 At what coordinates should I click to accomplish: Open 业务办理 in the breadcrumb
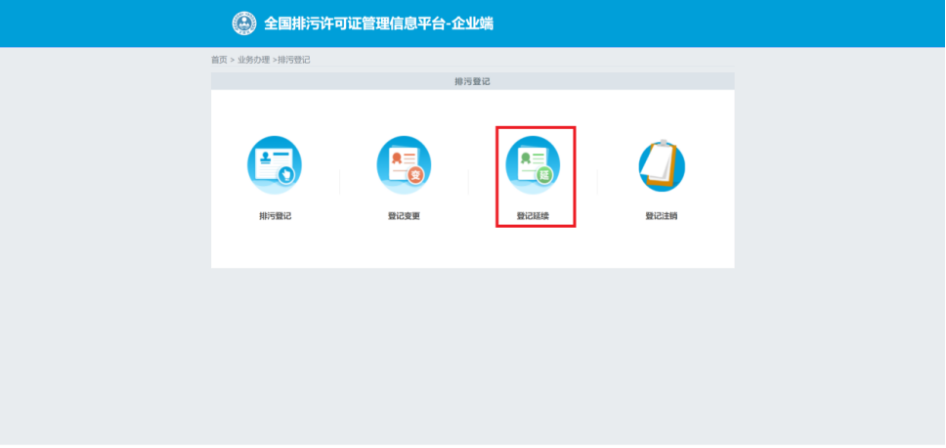point(253,61)
